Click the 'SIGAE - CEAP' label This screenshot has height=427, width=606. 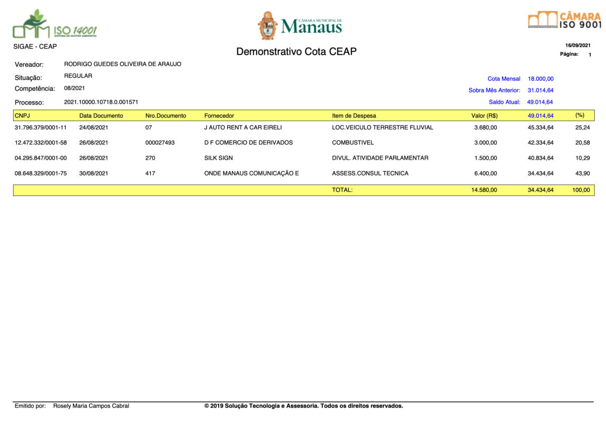pyautogui.click(x=35, y=46)
